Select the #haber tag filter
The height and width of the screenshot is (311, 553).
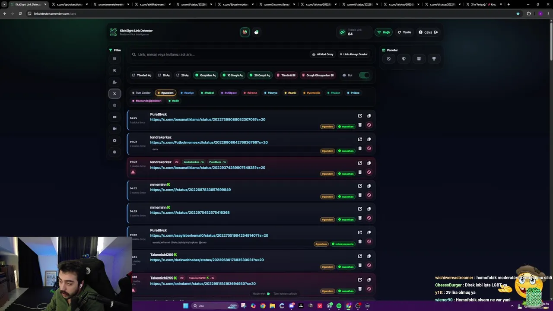tap(334, 93)
